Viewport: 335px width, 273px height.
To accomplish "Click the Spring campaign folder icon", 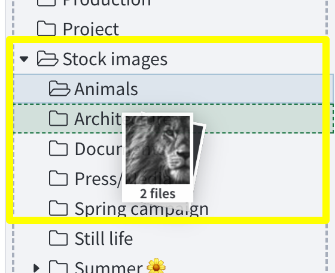I will pos(59,208).
